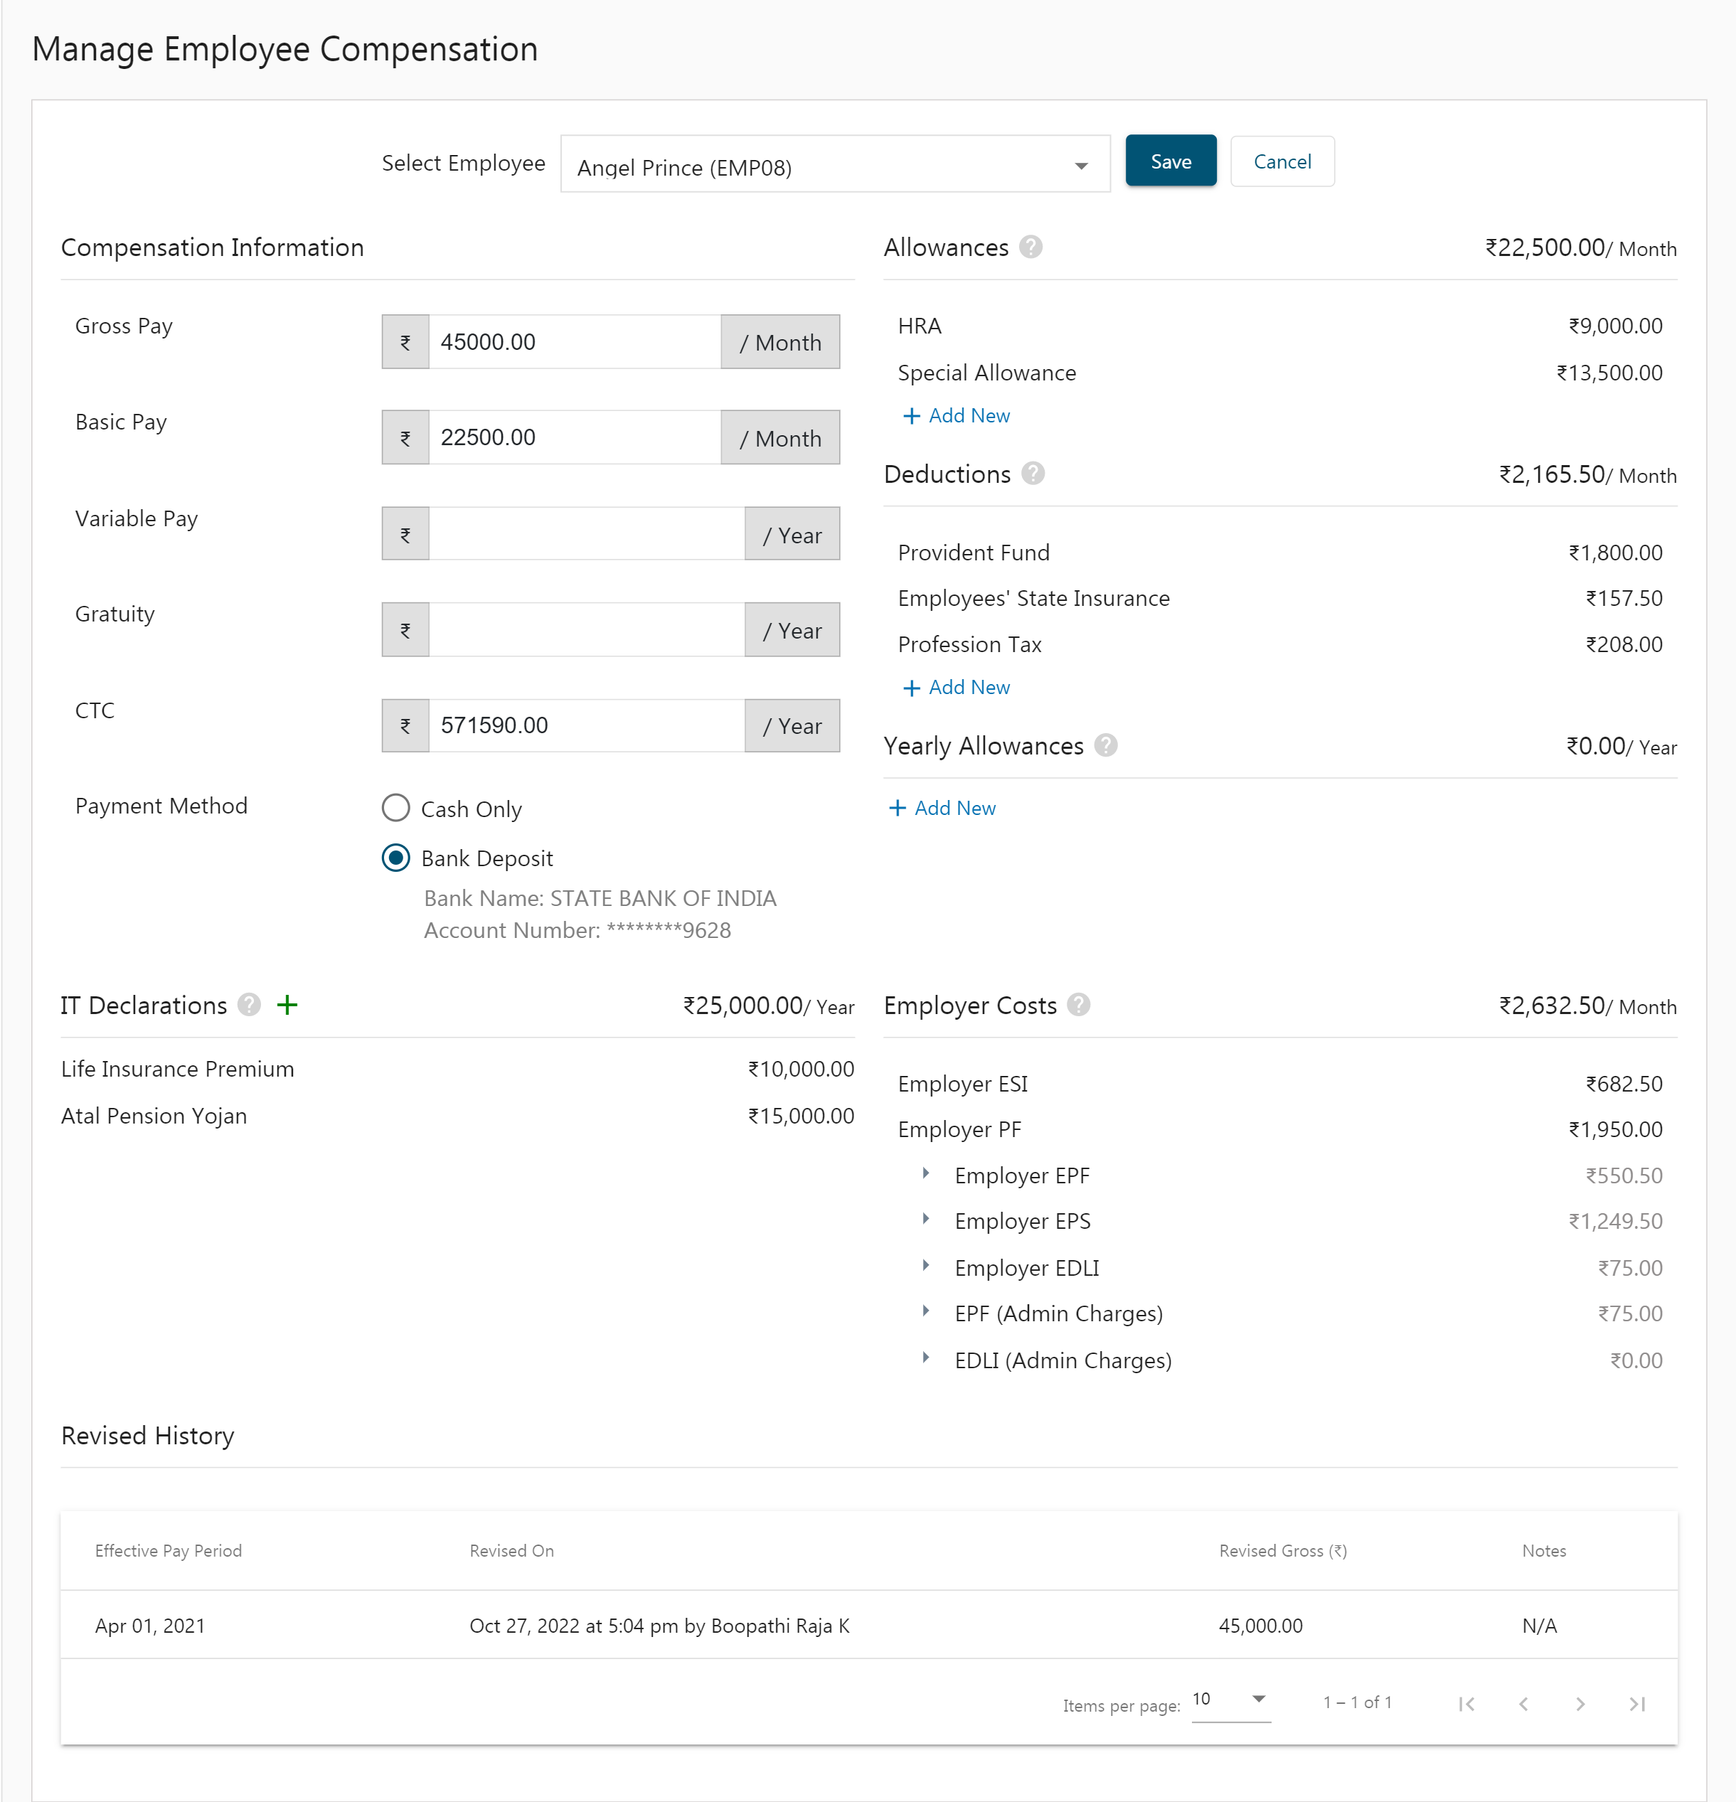Image resolution: width=1736 pixels, height=1802 pixels.
Task: Add a new IT Declaration with green plus
Action: tap(288, 1005)
